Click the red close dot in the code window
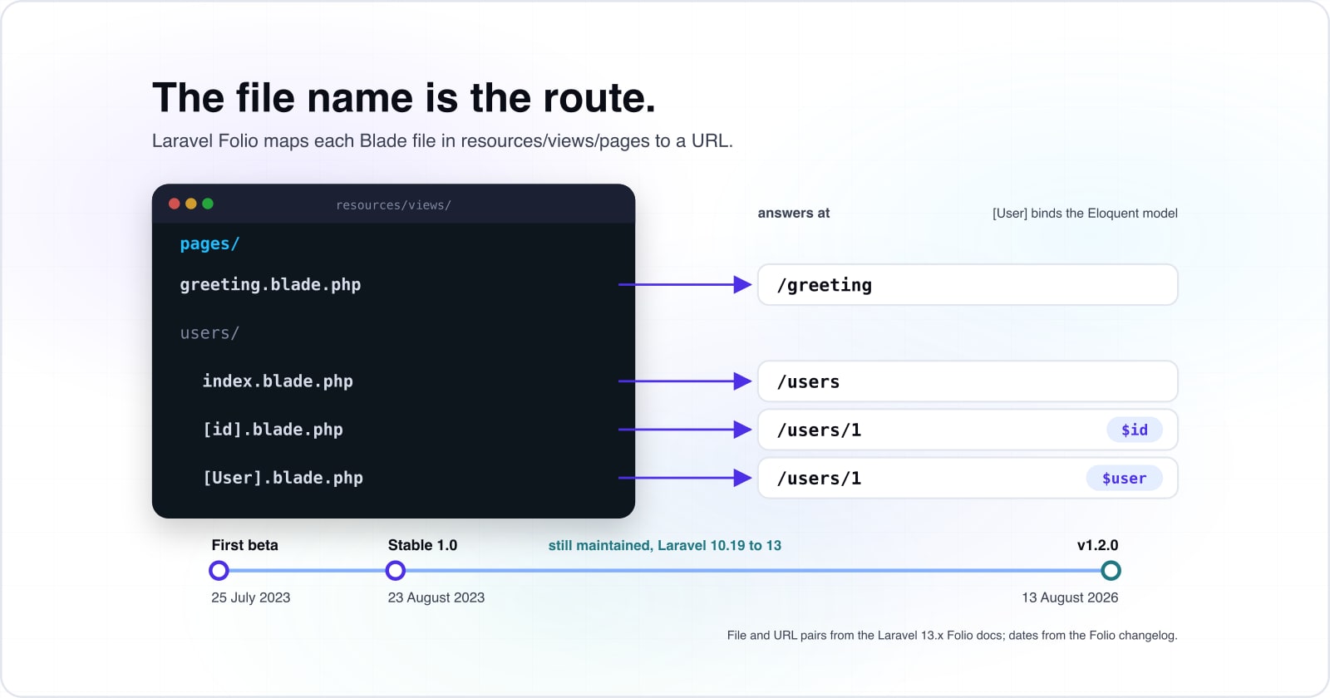 [x=175, y=204]
